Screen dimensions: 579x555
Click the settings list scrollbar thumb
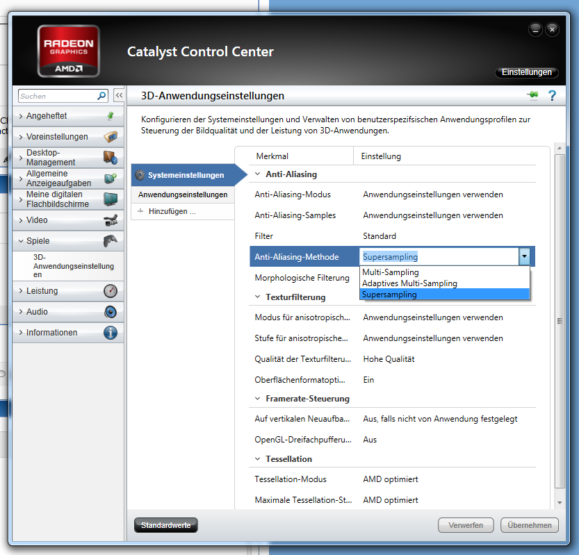click(560, 321)
